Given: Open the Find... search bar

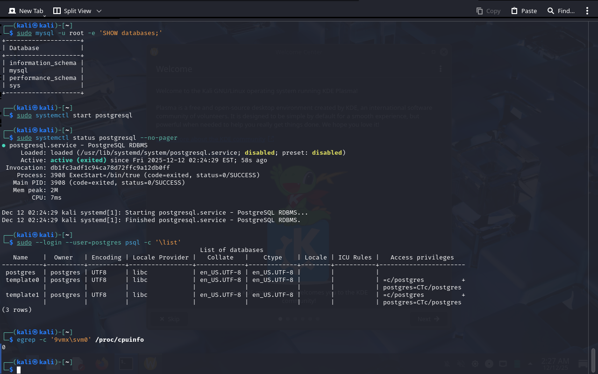Looking at the screenshot, I should click(x=561, y=11).
